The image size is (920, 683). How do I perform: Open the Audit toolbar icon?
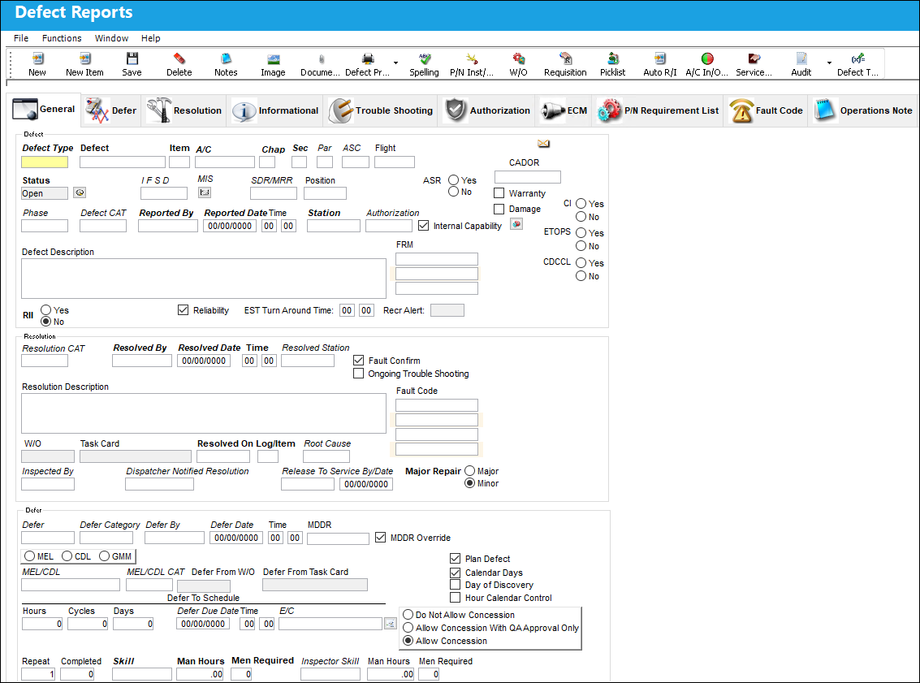pyautogui.click(x=801, y=58)
